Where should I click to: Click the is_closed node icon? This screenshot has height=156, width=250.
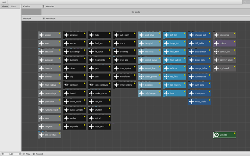pos(216,68)
